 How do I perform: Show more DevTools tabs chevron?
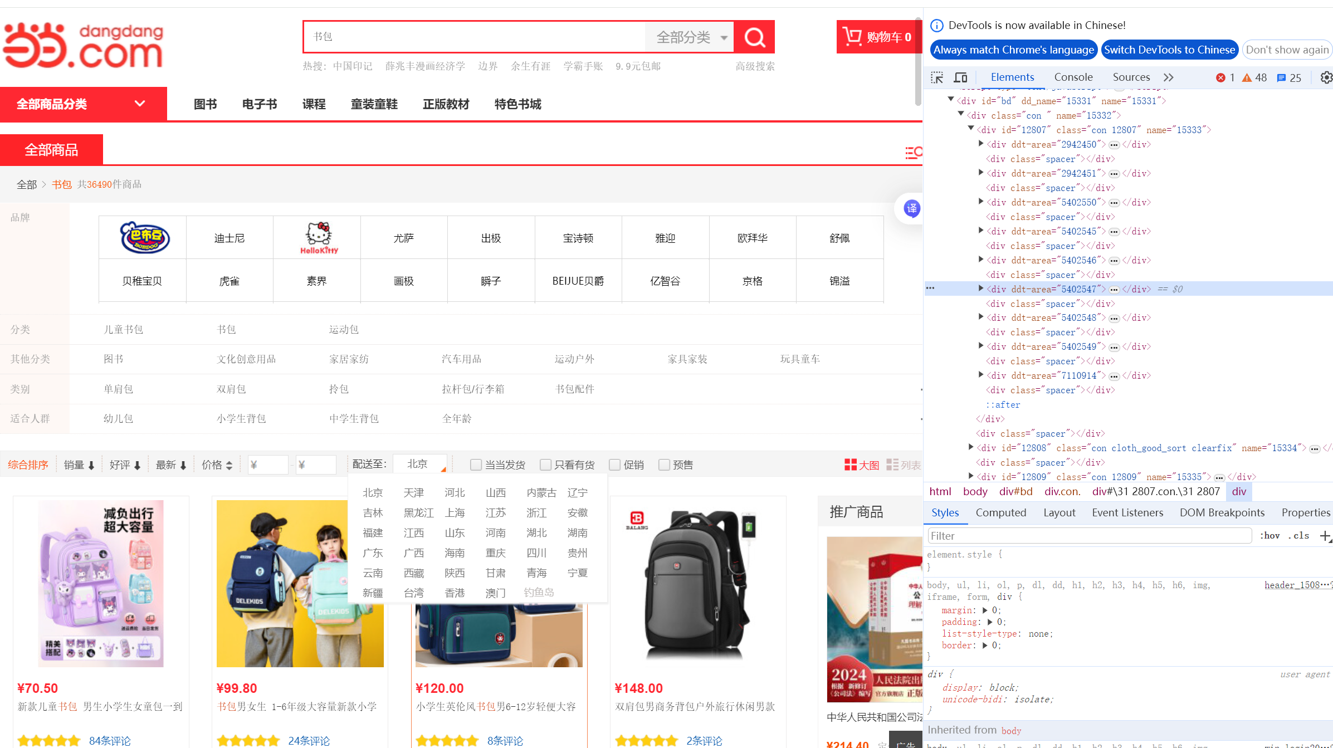click(x=1168, y=77)
